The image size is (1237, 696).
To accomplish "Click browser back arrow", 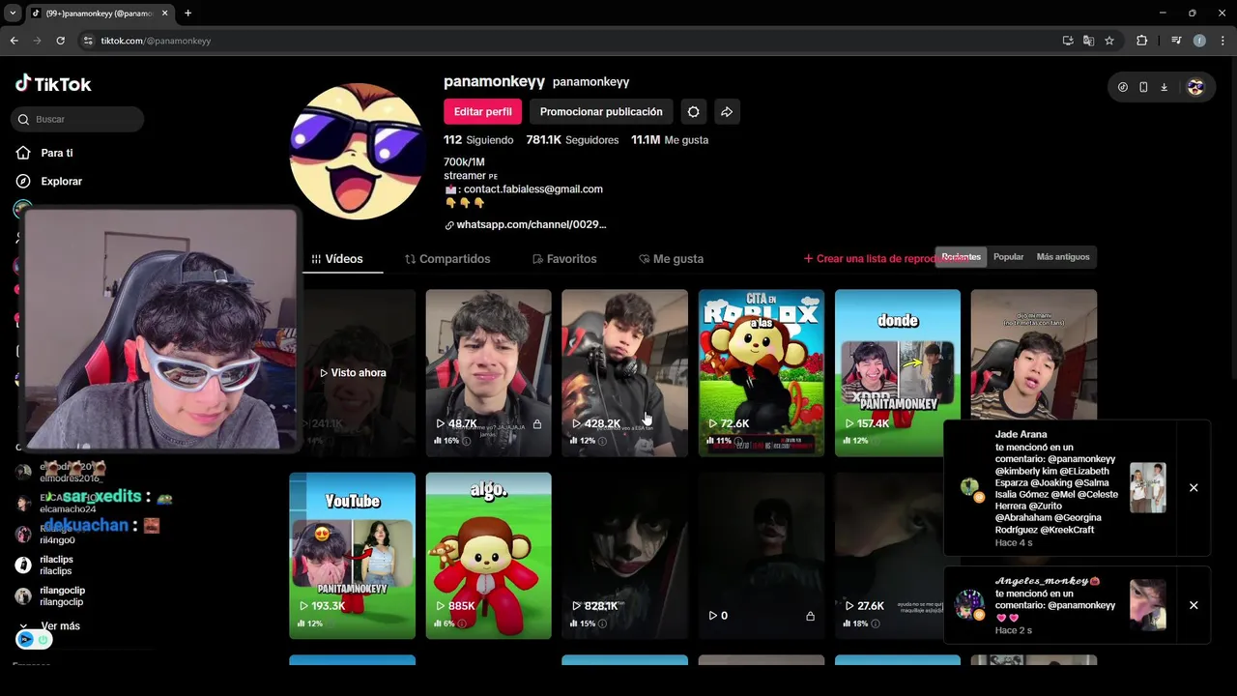I will tap(14, 41).
